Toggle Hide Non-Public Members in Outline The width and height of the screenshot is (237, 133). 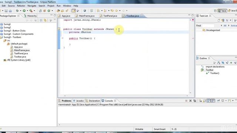[231, 62]
